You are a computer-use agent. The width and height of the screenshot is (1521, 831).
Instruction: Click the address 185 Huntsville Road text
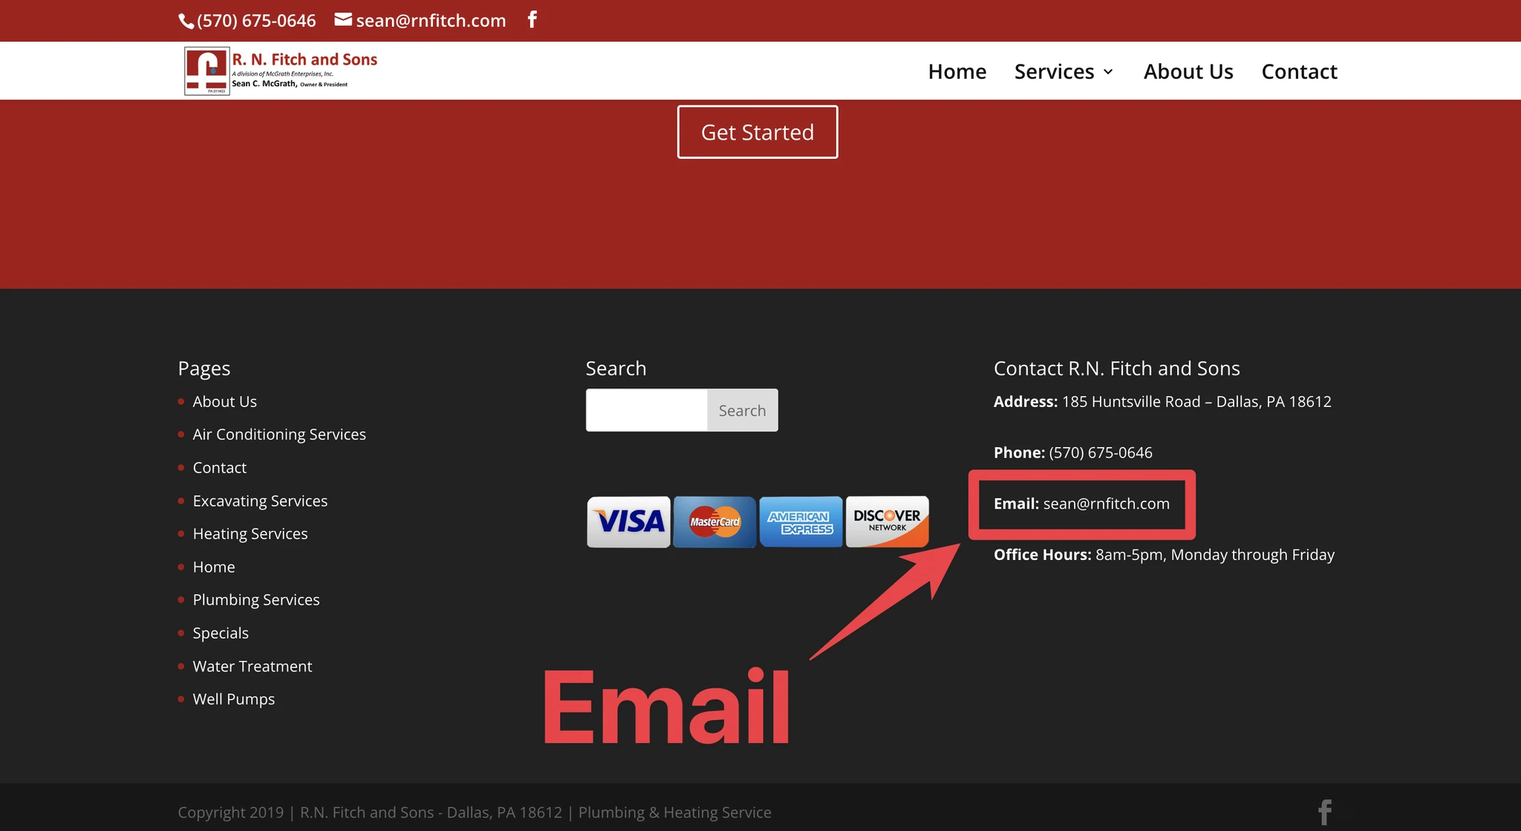coord(1196,402)
